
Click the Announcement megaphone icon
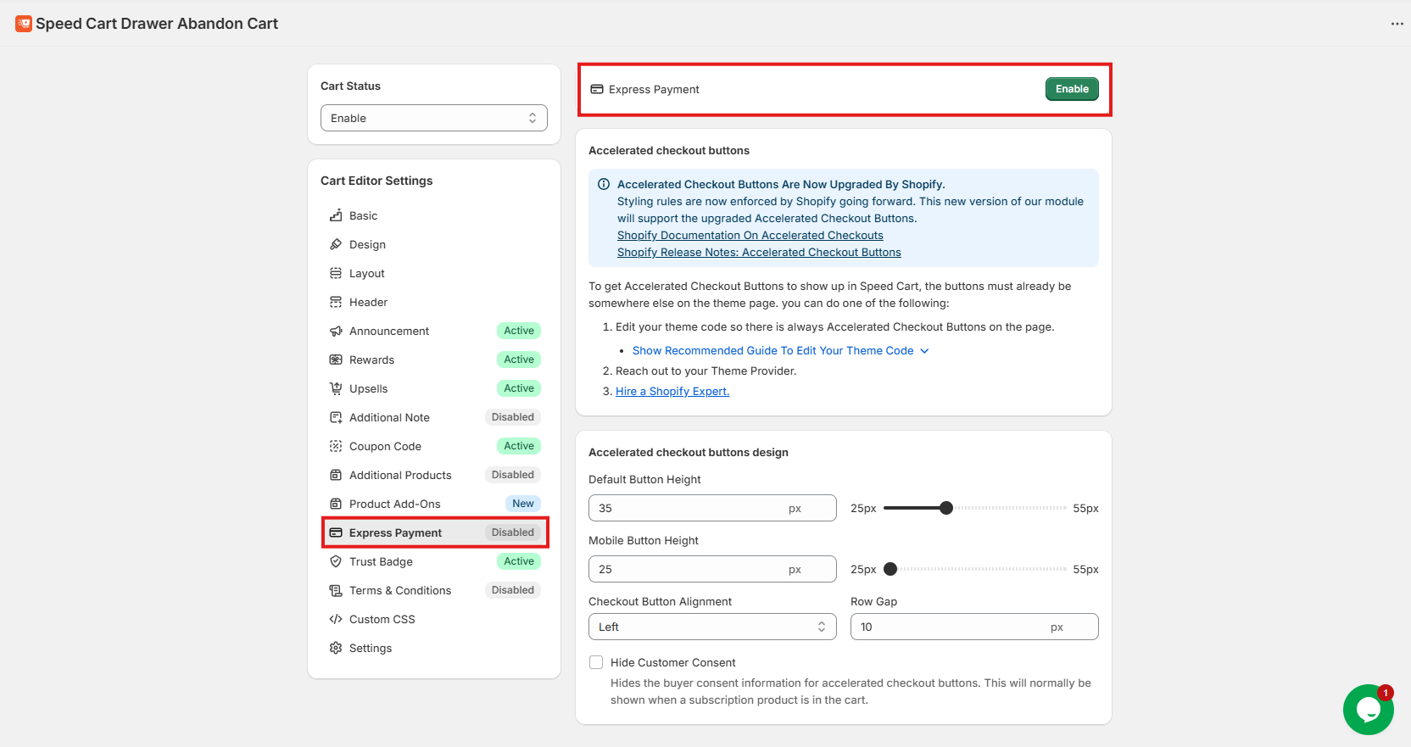click(x=336, y=331)
